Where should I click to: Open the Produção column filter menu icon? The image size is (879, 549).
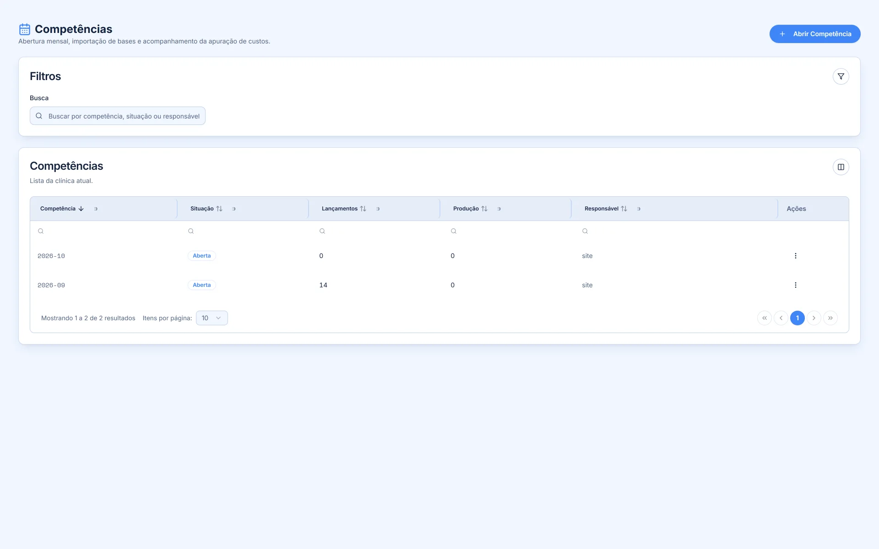click(499, 209)
